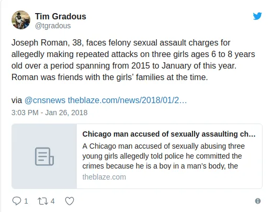Click the theblaze.com domain in card

point(104,177)
